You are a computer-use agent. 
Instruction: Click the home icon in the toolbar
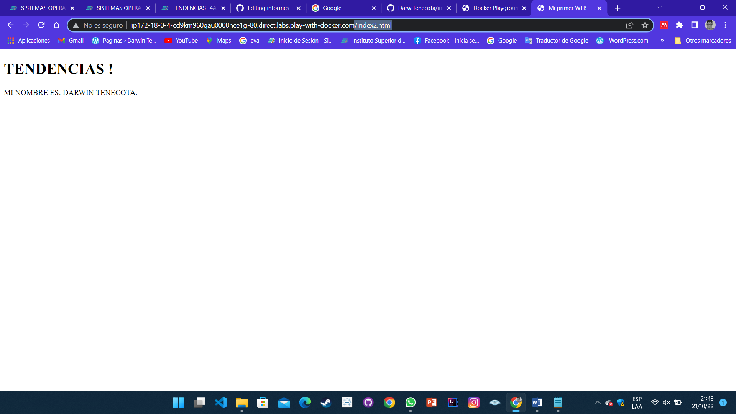tap(57, 25)
